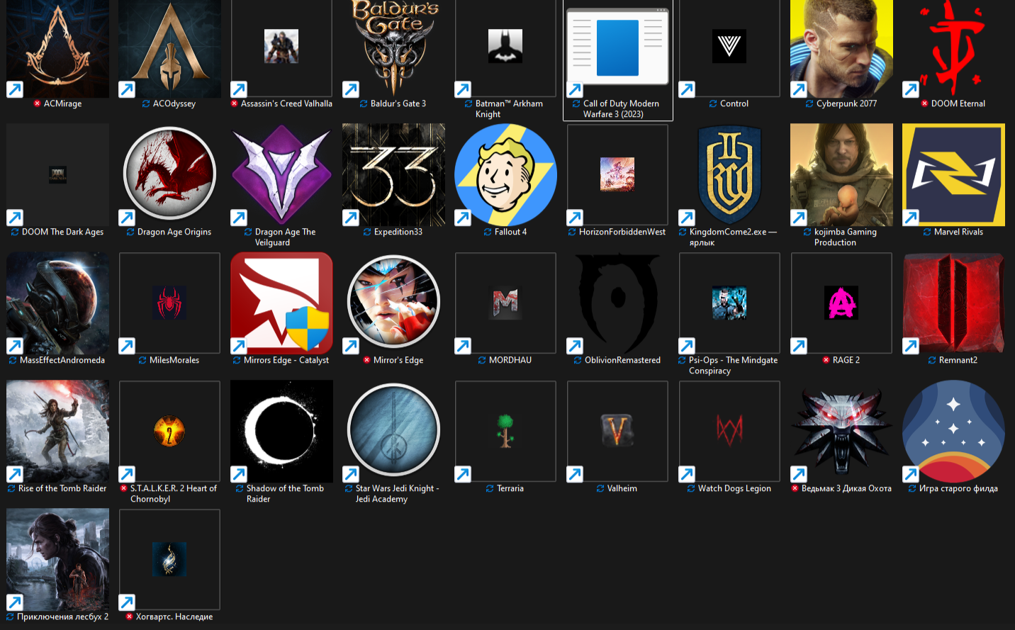Click the Control game shortcut icon
Viewport: 1015px width, 630px height.
click(729, 47)
